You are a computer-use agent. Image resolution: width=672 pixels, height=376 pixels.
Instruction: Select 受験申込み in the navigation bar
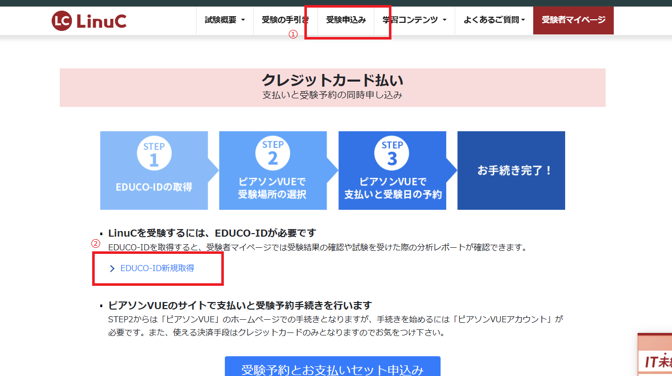click(x=346, y=20)
